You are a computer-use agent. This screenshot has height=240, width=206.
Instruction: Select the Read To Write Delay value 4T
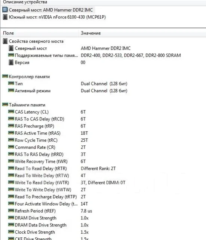(x=83, y=175)
